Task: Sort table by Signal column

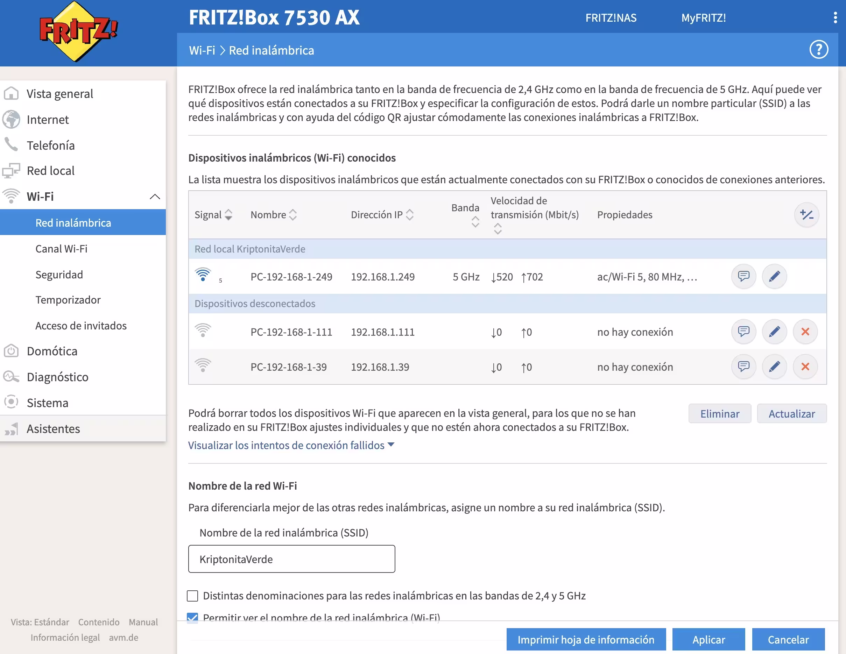Action: [228, 214]
